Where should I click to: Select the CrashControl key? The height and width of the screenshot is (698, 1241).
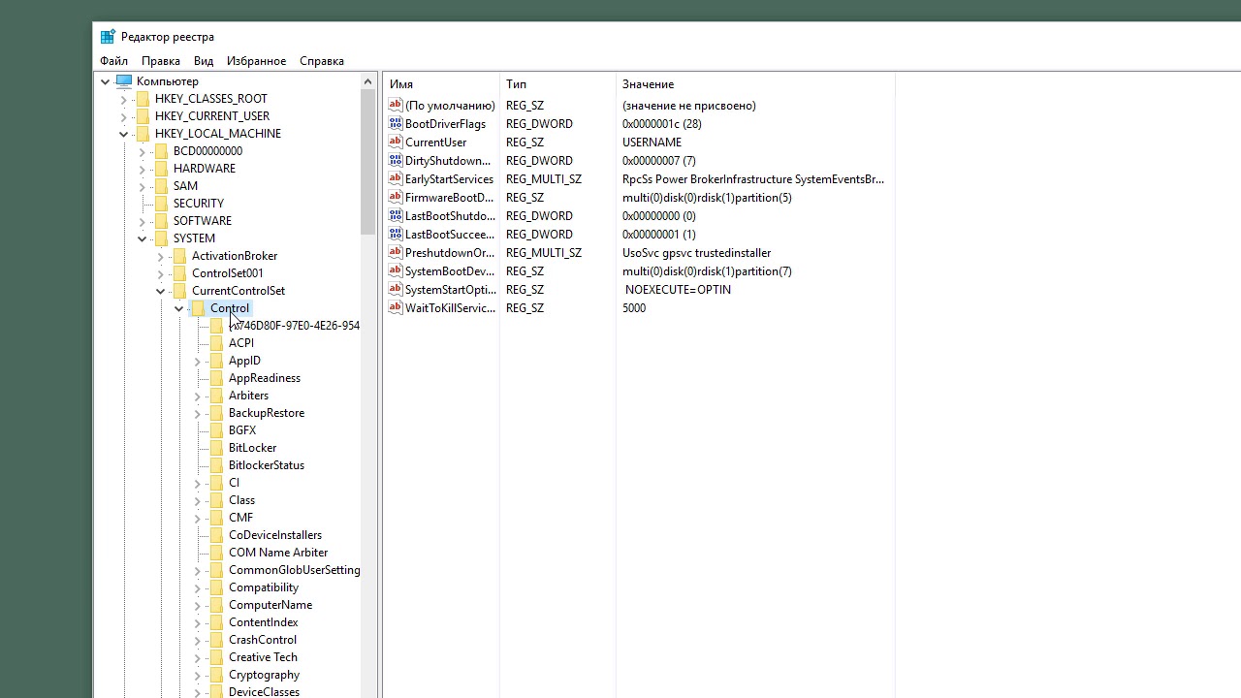(x=263, y=640)
